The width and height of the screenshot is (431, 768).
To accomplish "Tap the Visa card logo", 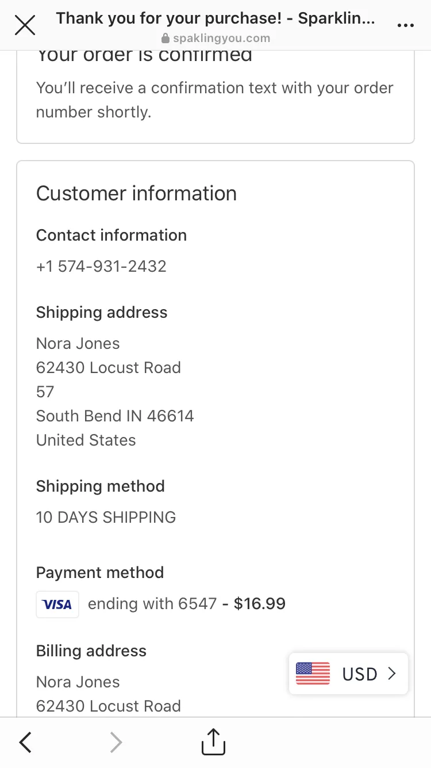I will pos(57,604).
